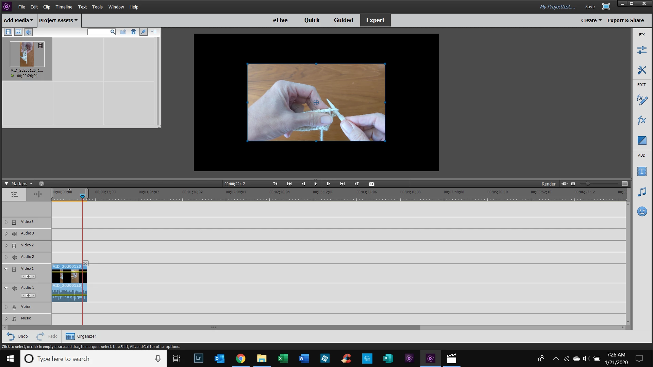The image size is (653, 367).
Task: Open the Tools wrench icon panel
Action: click(642, 70)
